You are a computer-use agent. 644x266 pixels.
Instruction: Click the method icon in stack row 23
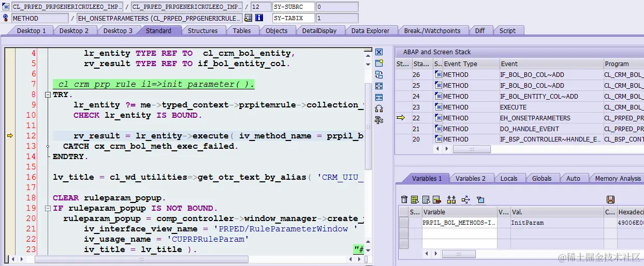click(x=438, y=107)
